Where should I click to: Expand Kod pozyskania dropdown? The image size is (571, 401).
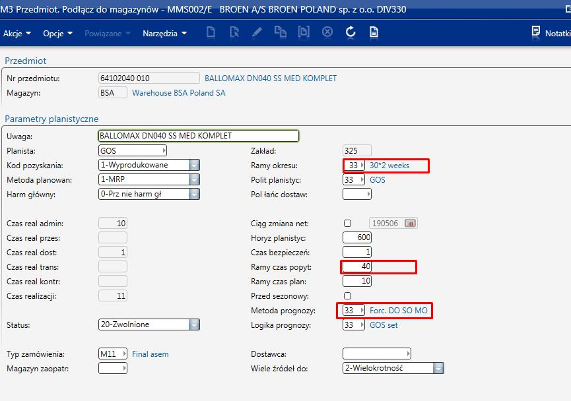click(x=194, y=165)
